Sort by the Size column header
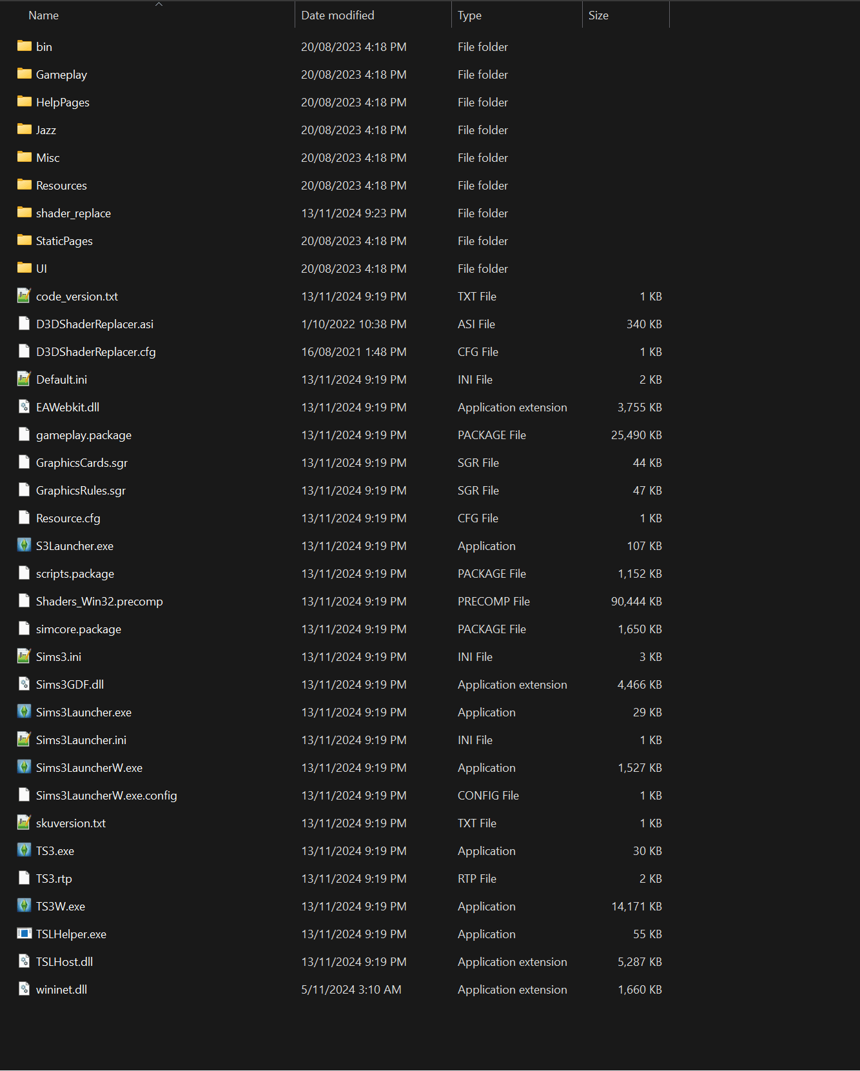 (x=598, y=15)
